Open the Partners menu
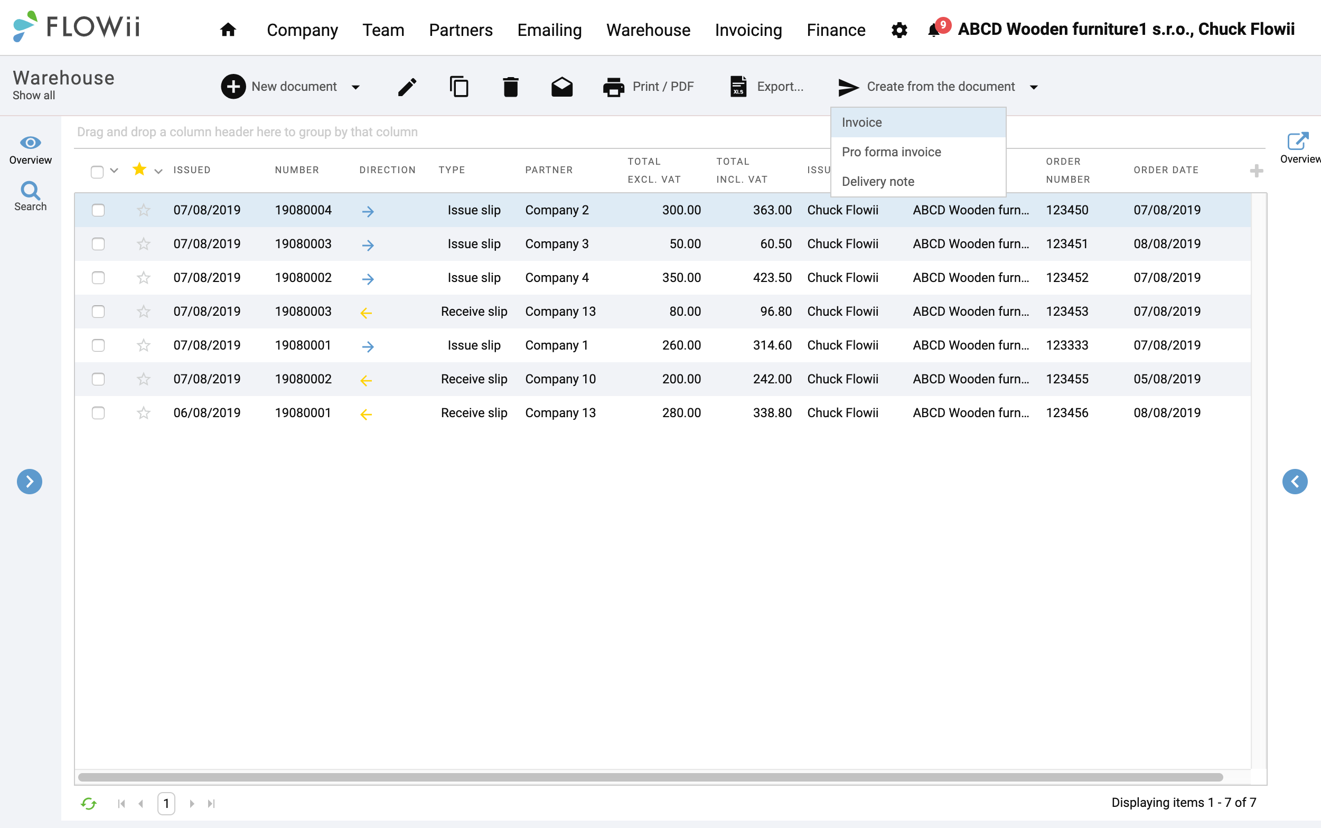Viewport: 1321px width, 828px height. (461, 30)
